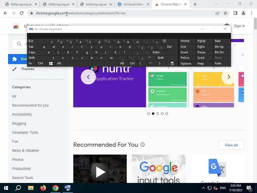Open the video extension thumbnail card
This screenshot has width=257, height=193.
pyautogui.click(x=100, y=169)
